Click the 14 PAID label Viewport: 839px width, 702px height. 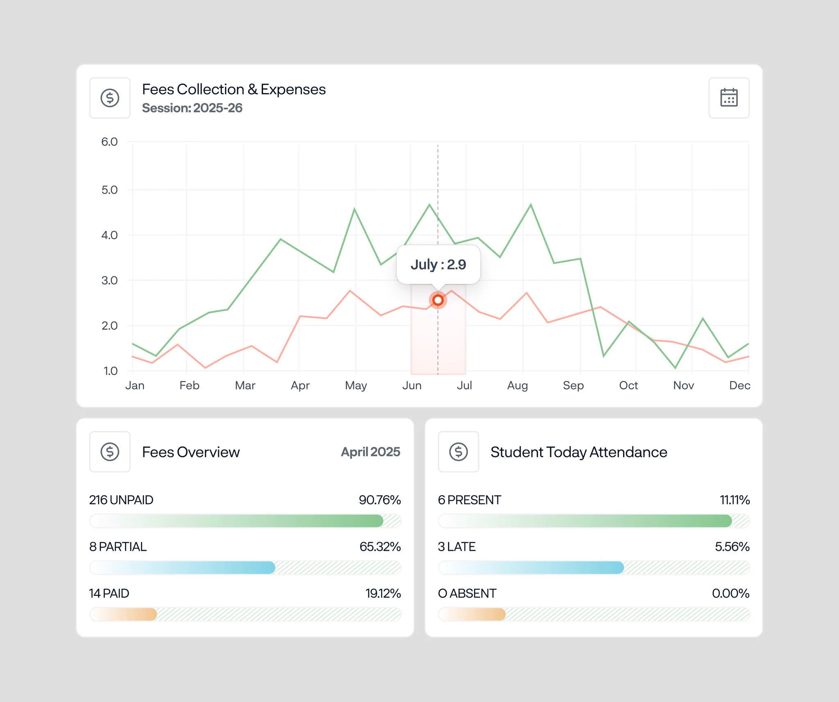tap(109, 593)
